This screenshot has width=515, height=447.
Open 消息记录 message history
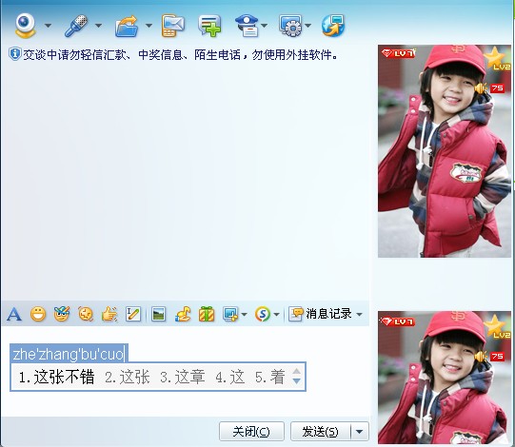click(x=321, y=314)
